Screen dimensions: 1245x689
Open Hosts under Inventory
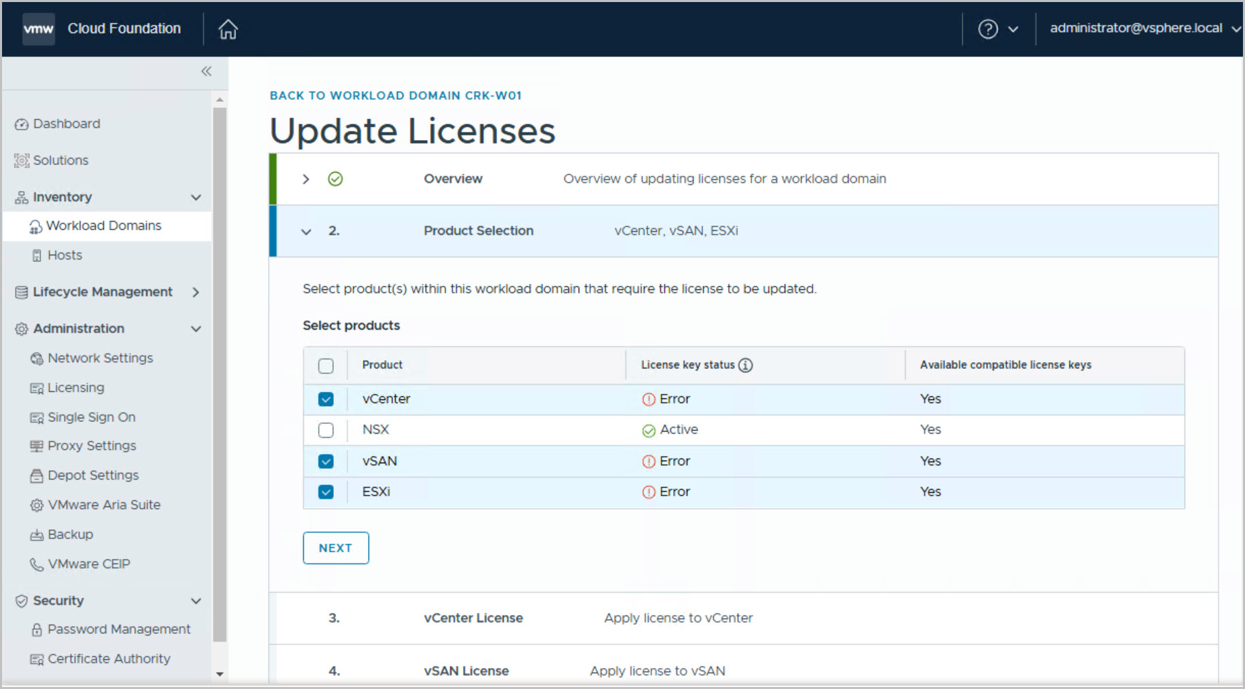click(x=65, y=255)
